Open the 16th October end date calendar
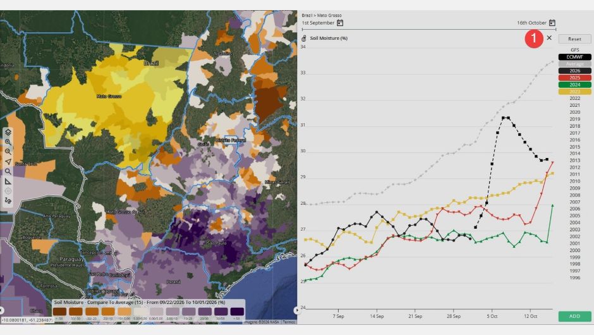The width and height of the screenshot is (594, 335). click(552, 23)
